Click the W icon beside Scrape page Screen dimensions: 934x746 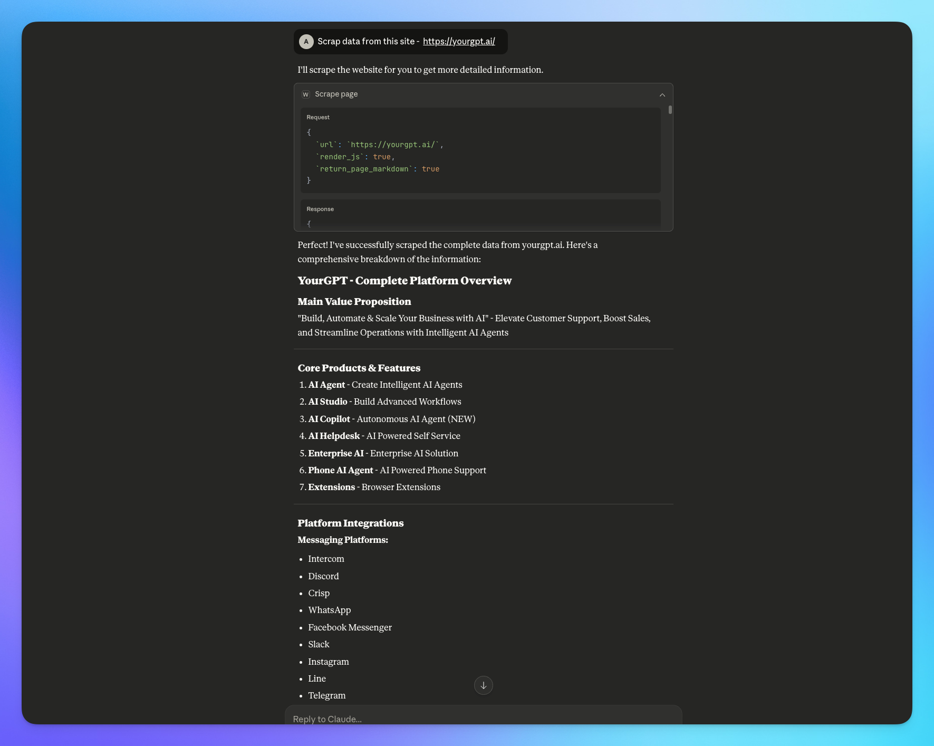click(305, 94)
